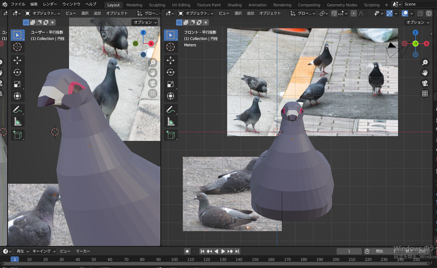Select the Add Cube tool in left viewport
This screenshot has width=437, height=268.
[x=17, y=135]
